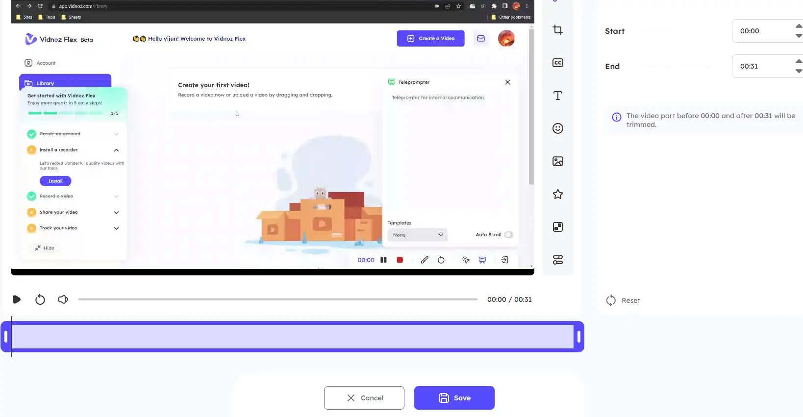
Task: Open the bottom sidebar settings sliders icon
Action: click(x=557, y=260)
